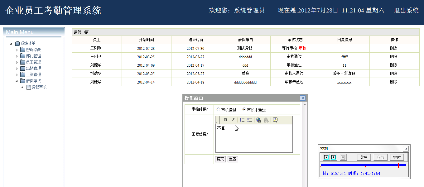Click the fast-forward button in 控制 panel
This screenshot has width=424, height=187.
click(x=343, y=157)
